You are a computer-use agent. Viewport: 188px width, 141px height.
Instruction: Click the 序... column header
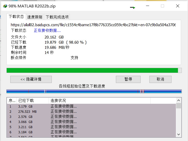pyautogui.click(x=12, y=101)
